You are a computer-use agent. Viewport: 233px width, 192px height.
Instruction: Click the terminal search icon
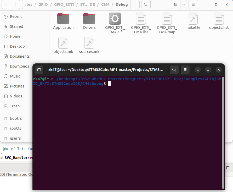[x=174, y=70]
